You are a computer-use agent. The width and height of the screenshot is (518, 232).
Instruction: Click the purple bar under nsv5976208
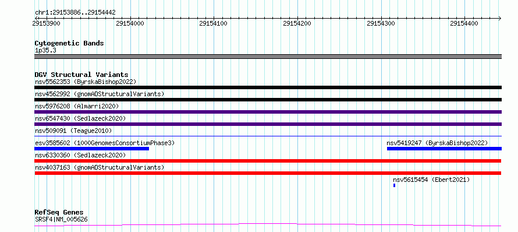point(268,112)
